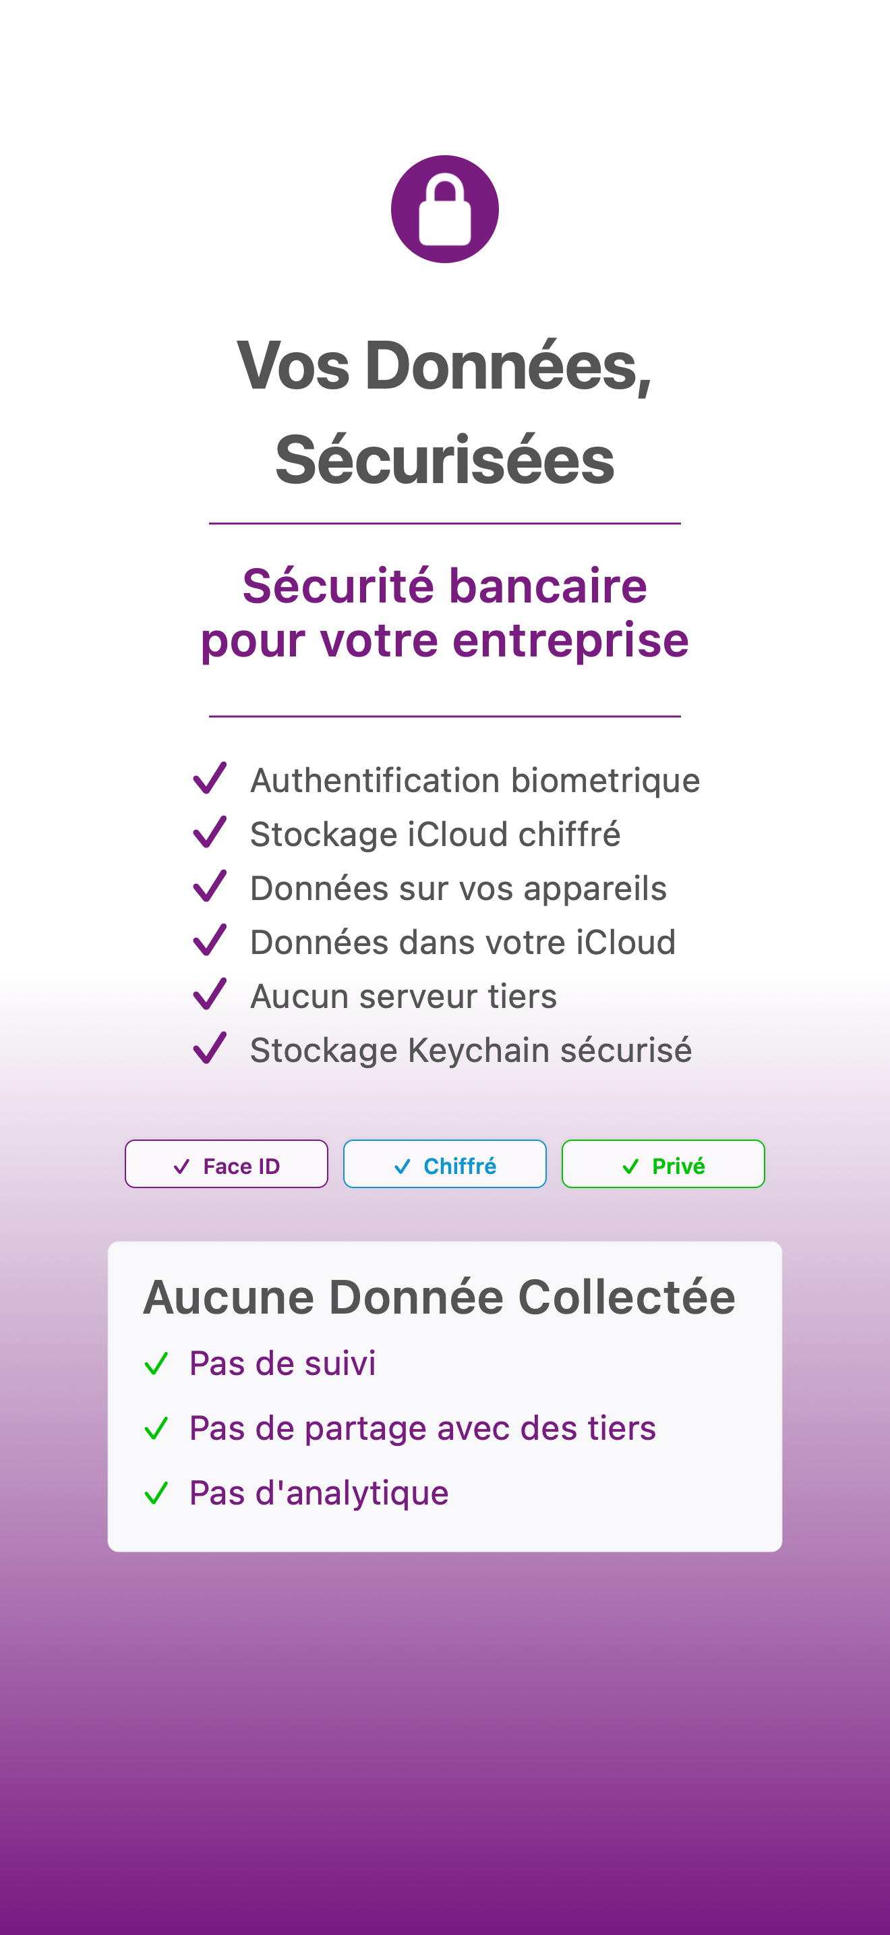Tap the Authentification biometrique label
890x1935 pixels.
(474, 781)
